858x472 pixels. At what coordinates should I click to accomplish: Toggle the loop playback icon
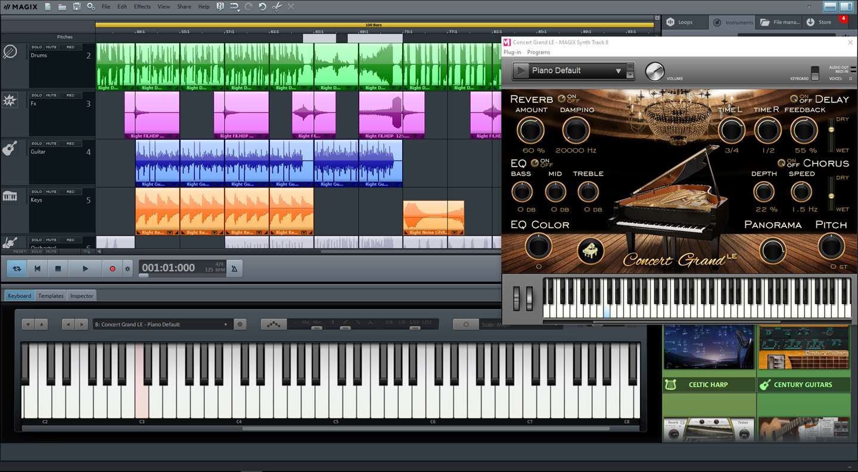17,269
